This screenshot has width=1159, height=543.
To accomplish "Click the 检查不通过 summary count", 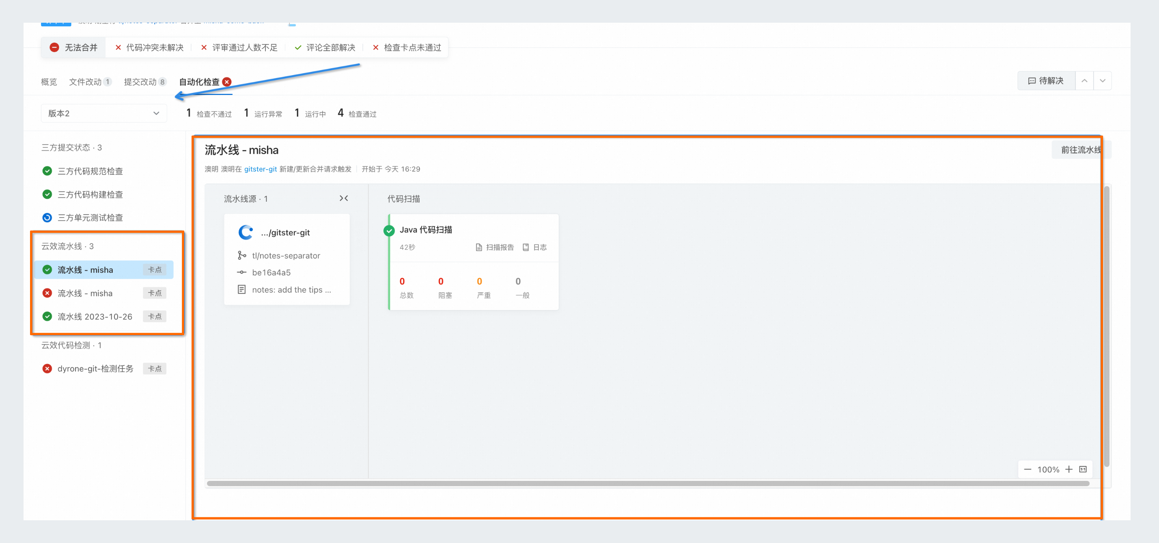I will coord(209,113).
